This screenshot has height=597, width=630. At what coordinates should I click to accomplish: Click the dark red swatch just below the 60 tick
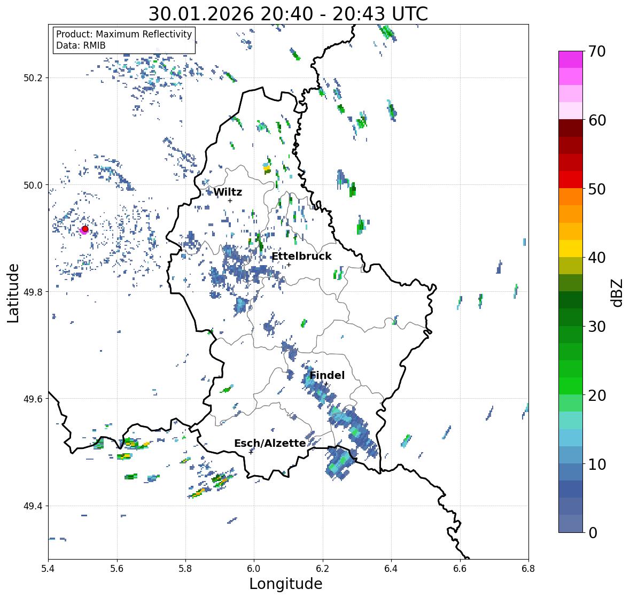click(x=571, y=128)
